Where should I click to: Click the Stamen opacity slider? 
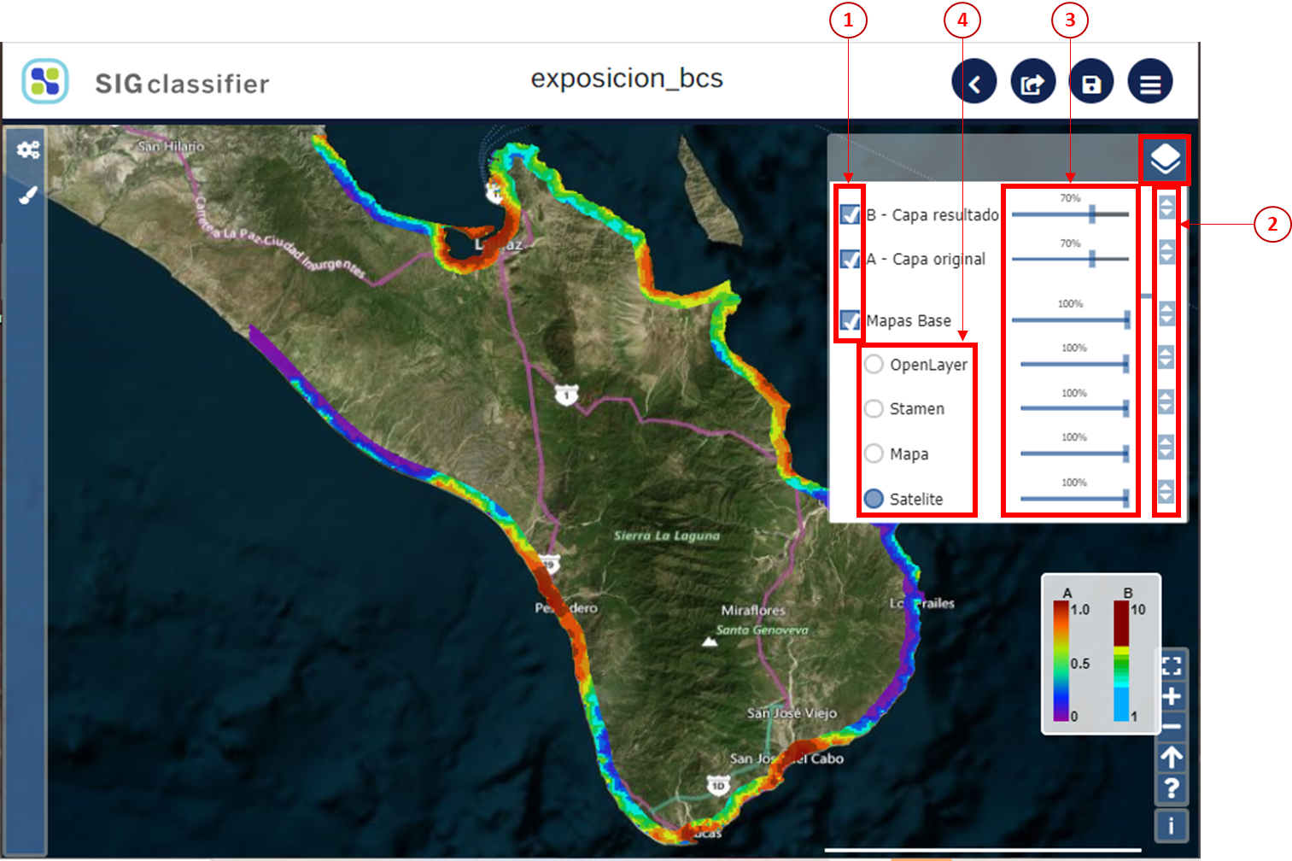pos(1074,408)
